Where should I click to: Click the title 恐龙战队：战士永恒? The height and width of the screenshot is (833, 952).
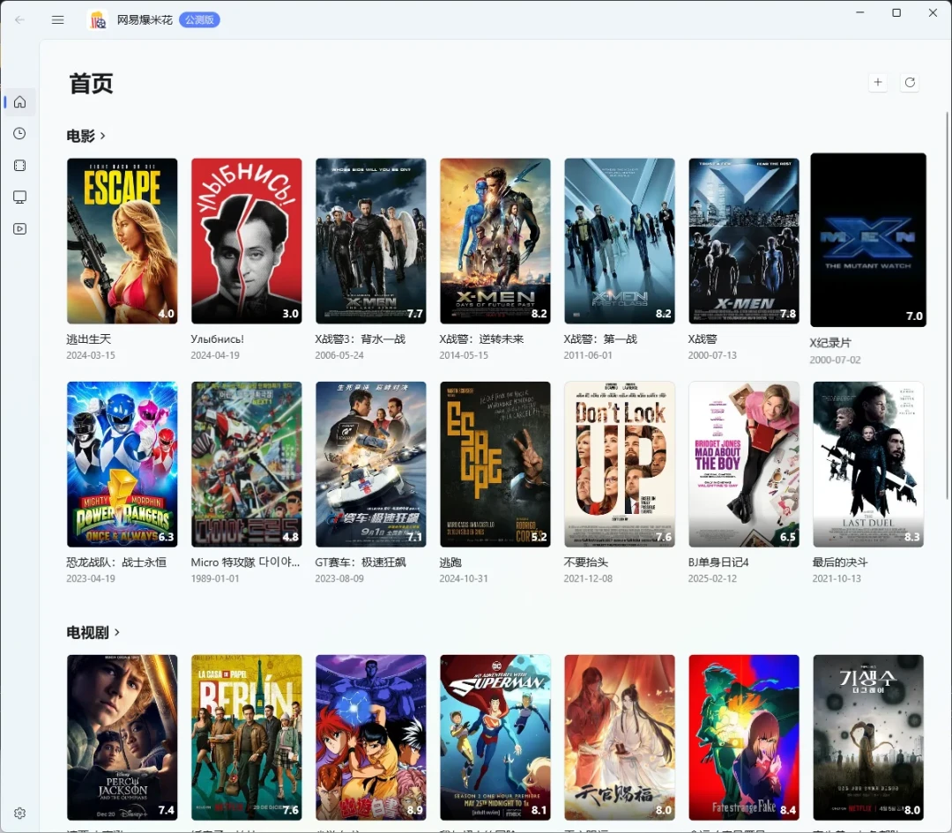point(116,562)
